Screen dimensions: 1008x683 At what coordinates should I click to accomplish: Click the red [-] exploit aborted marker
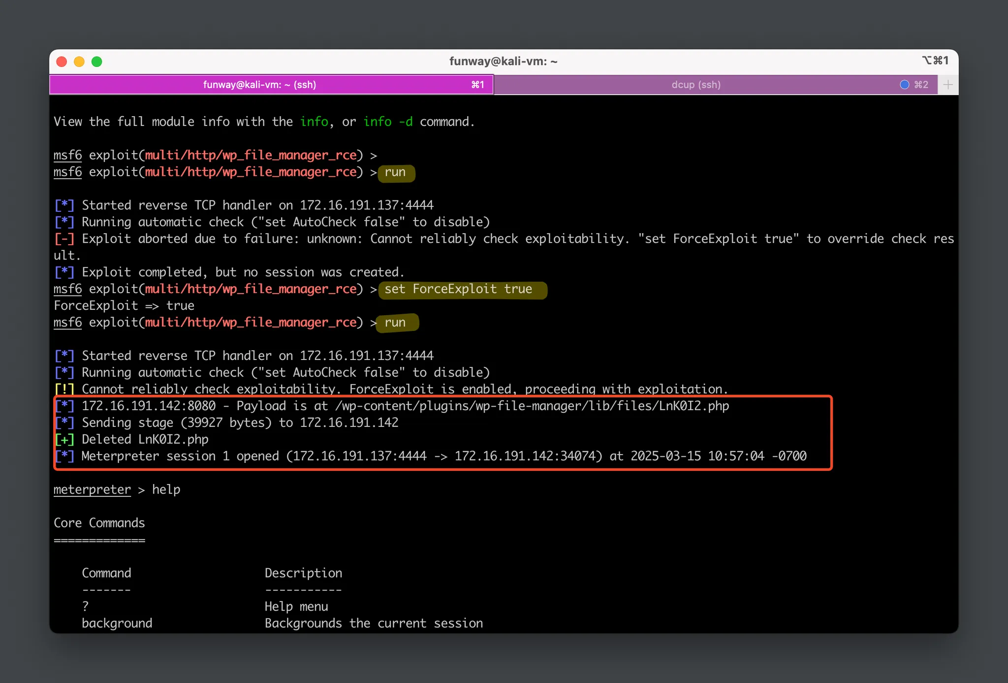coord(64,239)
